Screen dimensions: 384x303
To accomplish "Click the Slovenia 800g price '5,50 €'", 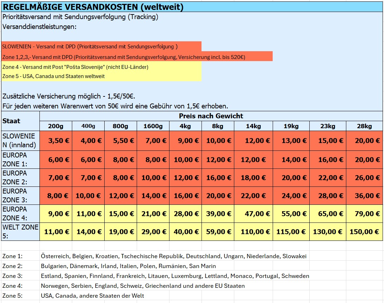I will tap(120, 141).
